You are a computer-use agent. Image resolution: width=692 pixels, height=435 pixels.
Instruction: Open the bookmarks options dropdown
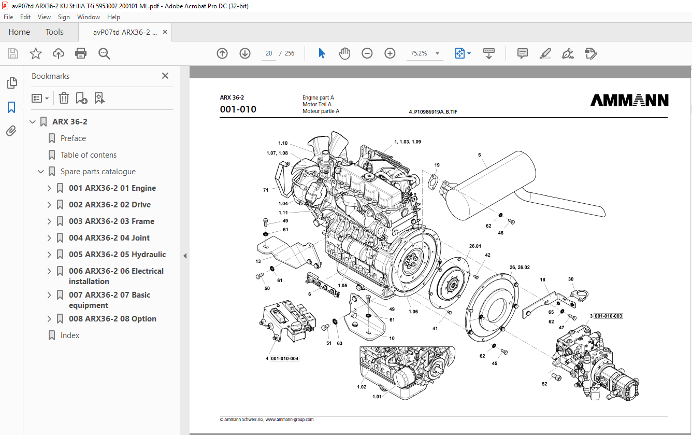pyautogui.click(x=40, y=98)
